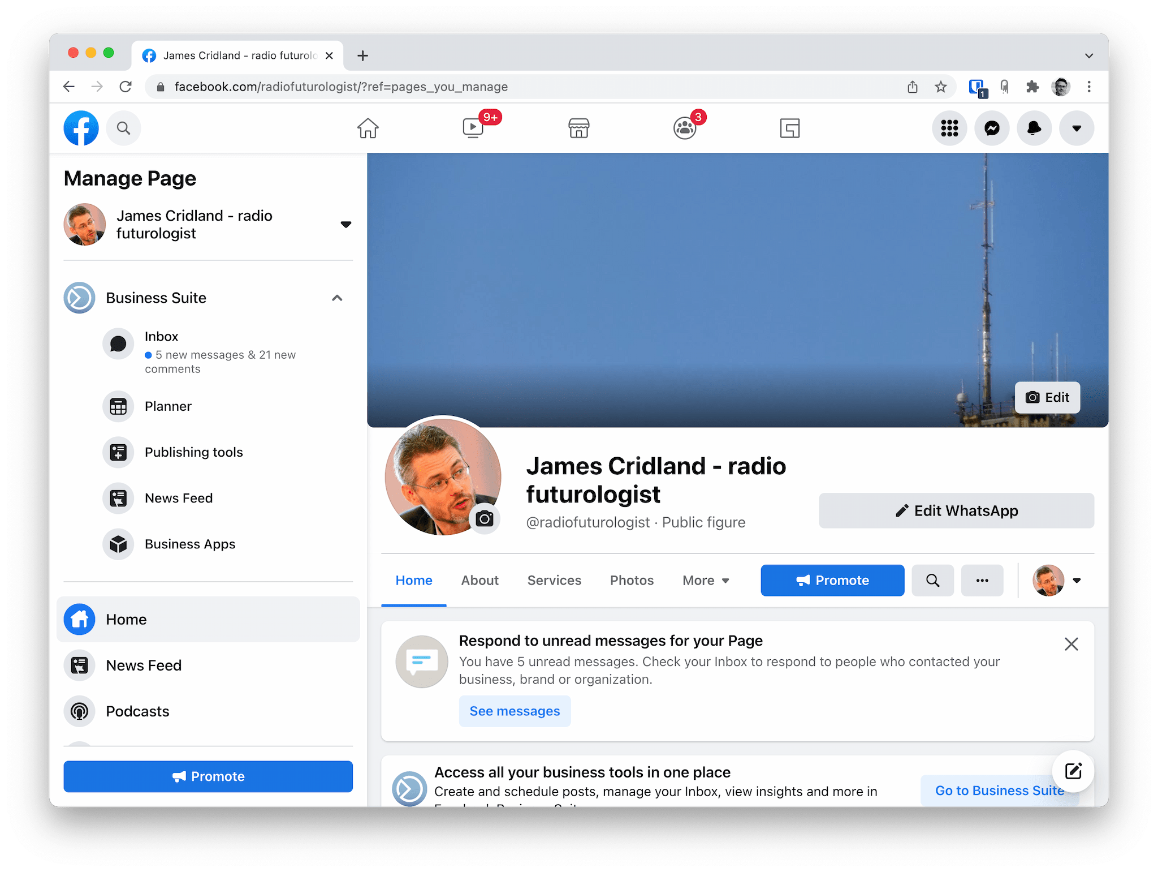Close the James Cridland browser tab
The width and height of the screenshot is (1158, 872).
coord(329,55)
